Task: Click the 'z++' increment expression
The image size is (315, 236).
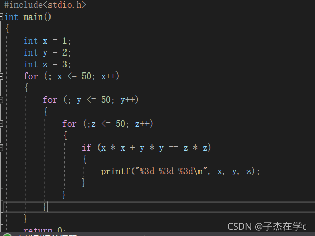Action: [x=142, y=124]
